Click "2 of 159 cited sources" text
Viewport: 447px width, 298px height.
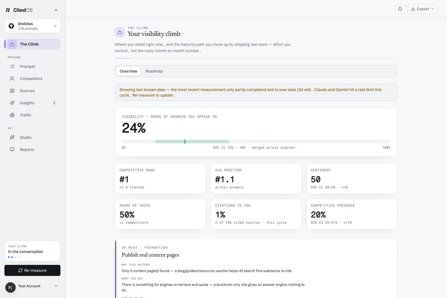click(x=237, y=223)
